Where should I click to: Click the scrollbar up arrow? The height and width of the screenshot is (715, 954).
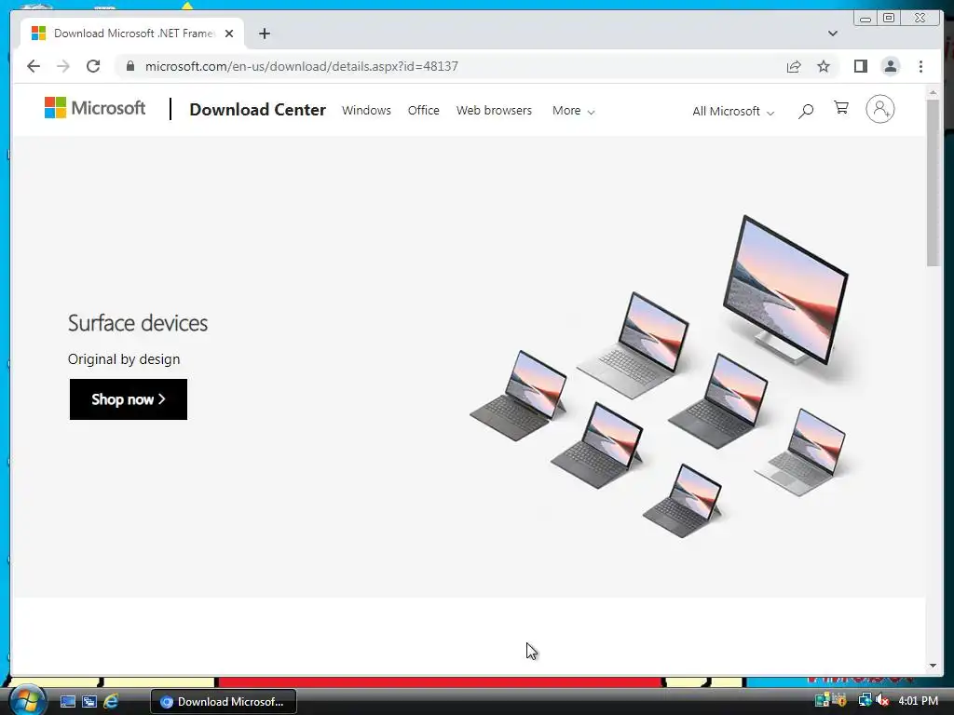933,92
